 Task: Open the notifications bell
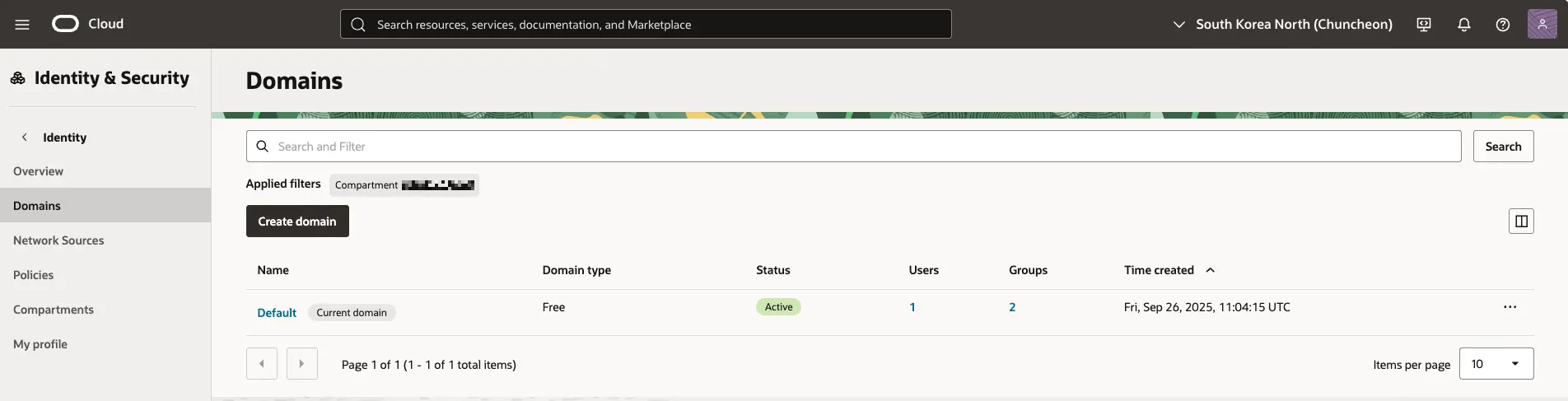tap(1463, 25)
